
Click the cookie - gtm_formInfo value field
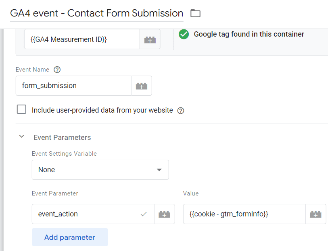pos(244,214)
